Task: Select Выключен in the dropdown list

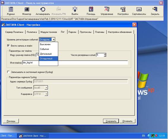Action: pos(48,44)
